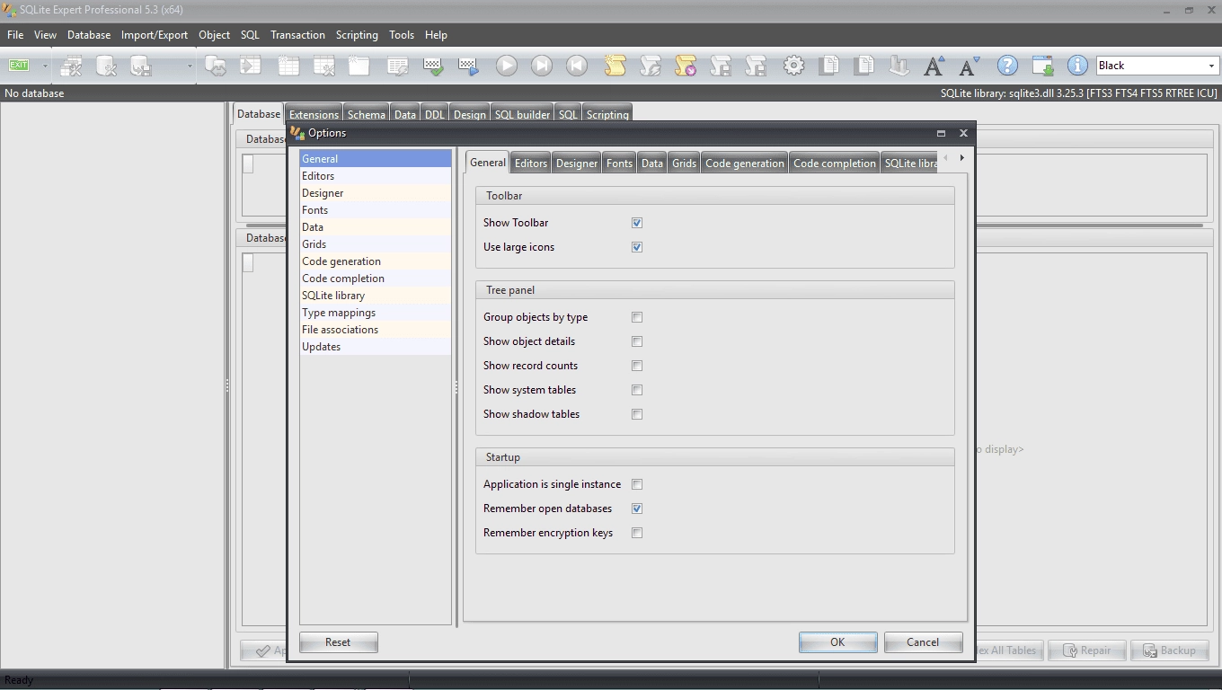
Task: Check Application is single instance
Action: [637, 484]
